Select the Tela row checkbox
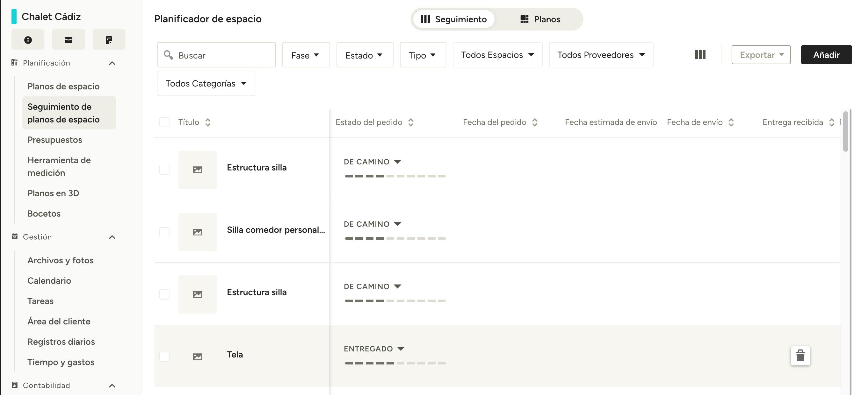The image size is (861, 395). pyautogui.click(x=164, y=357)
